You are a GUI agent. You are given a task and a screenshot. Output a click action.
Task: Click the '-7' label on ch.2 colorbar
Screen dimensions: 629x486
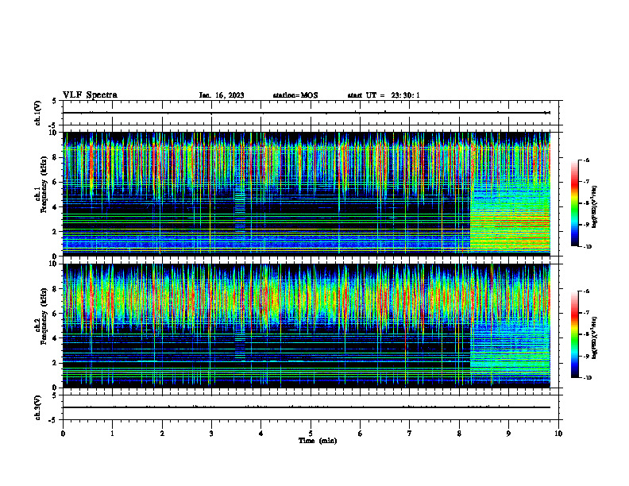coord(586,313)
